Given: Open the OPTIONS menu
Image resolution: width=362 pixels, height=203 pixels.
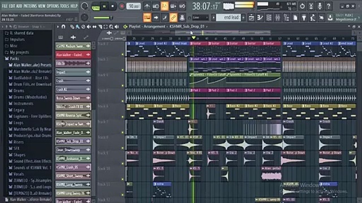Looking at the screenshot, I should point(53,6).
